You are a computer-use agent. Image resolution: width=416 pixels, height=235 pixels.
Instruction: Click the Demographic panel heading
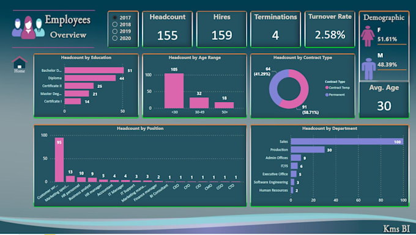(384, 18)
